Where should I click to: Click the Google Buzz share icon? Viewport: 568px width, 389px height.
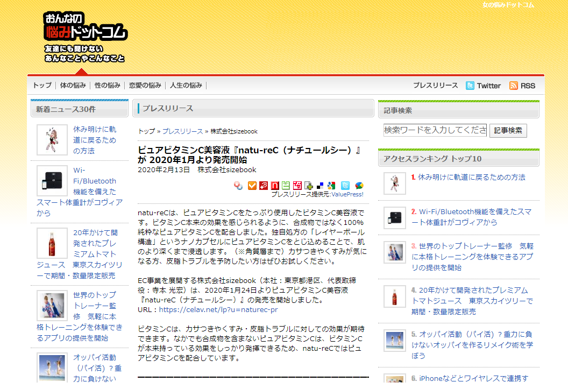[359, 186]
